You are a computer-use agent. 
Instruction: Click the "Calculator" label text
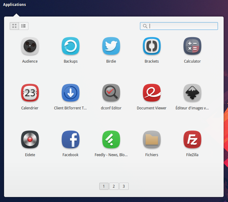(x=192, y=61)
